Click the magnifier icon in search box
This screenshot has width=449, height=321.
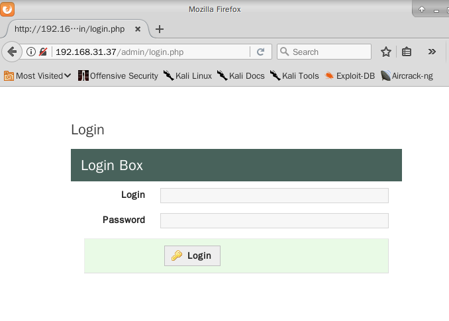point(284,52)
